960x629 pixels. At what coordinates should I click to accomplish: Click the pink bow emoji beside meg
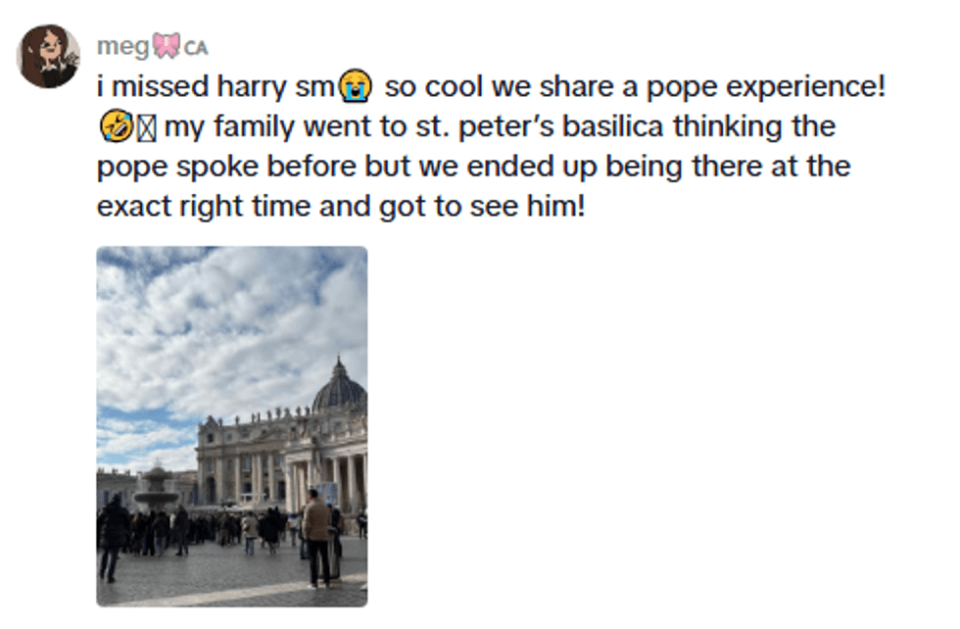pos(167,46)
